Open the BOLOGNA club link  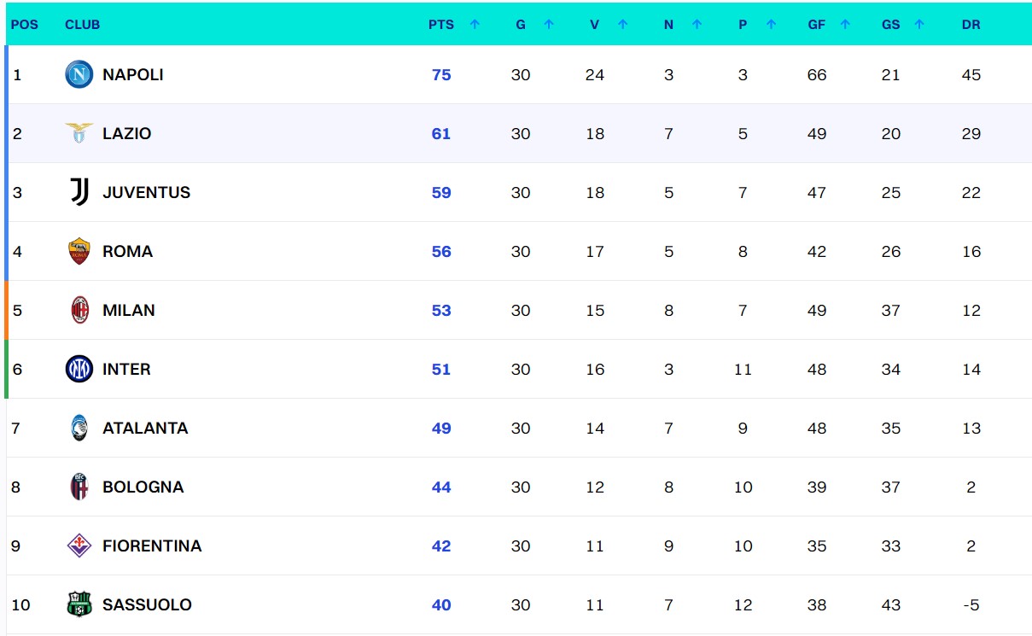pyautogui.click(x=143, y=487)
